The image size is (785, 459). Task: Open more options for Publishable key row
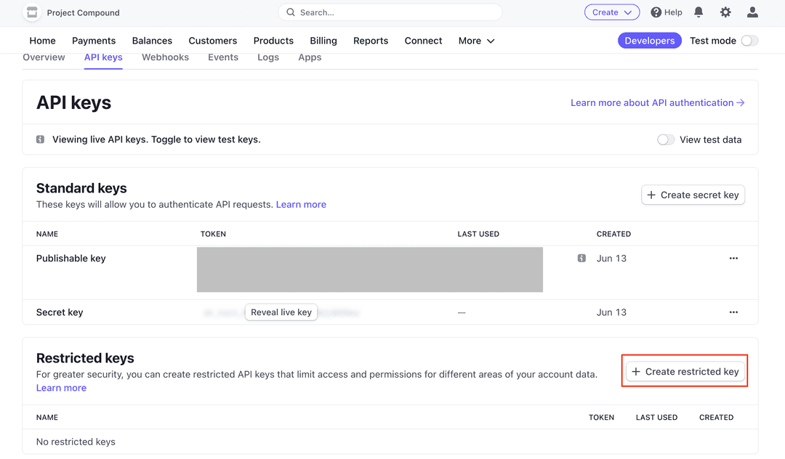[x=733, y=258]
